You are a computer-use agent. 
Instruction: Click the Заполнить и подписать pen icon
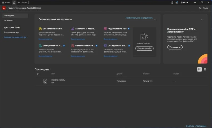[73, 29]
